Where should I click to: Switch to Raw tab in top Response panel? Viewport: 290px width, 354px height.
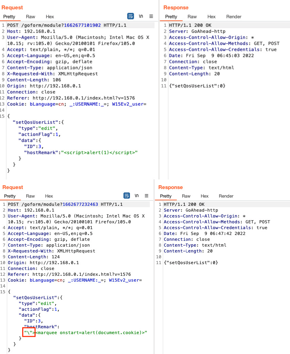[x=192, y=17]
